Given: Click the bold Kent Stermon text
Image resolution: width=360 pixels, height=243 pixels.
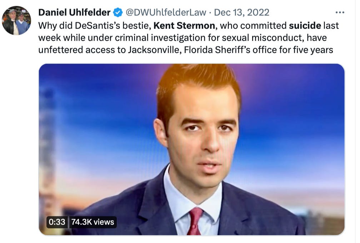Looking at the screenshot, I should [184, 25].
